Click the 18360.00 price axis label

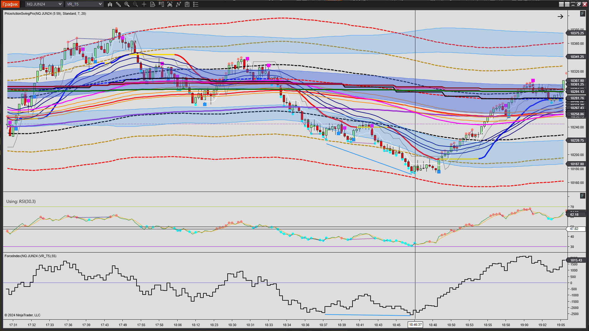tap(577, 44)
